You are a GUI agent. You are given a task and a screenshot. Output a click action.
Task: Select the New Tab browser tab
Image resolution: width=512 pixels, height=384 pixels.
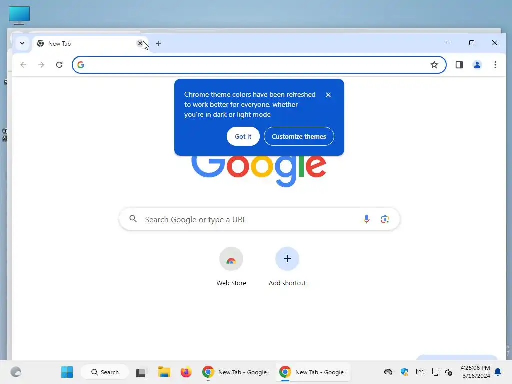point(90,44)
